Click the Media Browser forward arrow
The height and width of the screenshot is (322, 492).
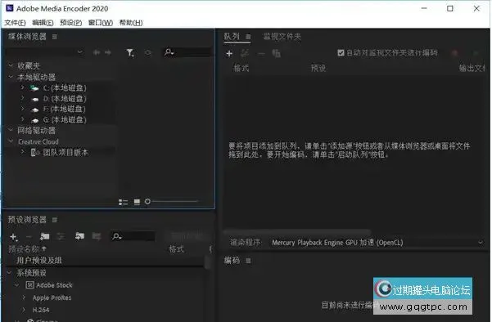[108, 52]
